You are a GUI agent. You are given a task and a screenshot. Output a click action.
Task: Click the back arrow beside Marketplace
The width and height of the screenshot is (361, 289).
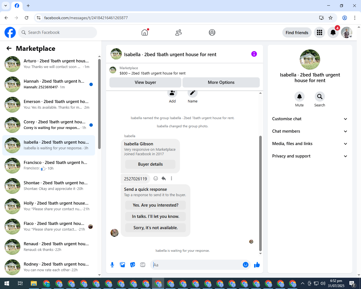pos(9,48)
